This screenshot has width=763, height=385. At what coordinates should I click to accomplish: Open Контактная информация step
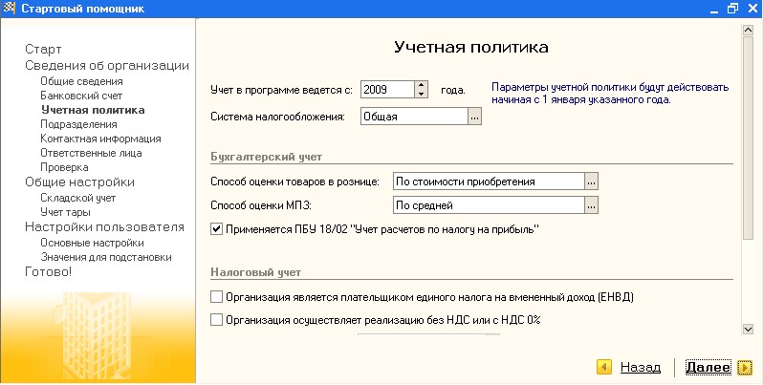[x=100, y=139]
